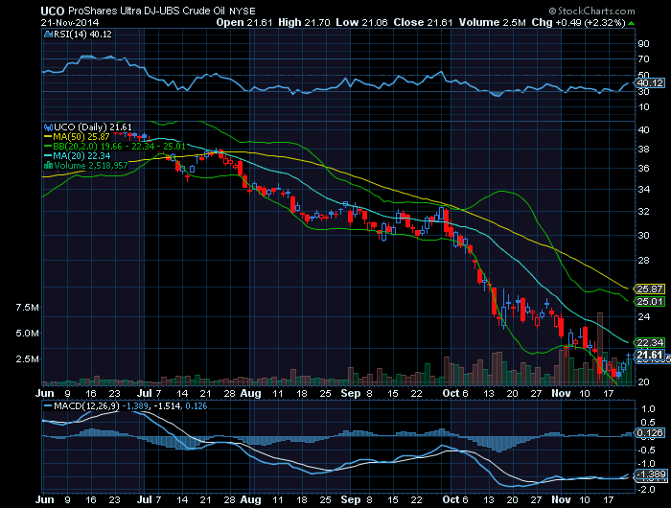Screen dimensions: 671x508
Task: Select the yellow MA(50) line swatch
Action: (48, 137)
